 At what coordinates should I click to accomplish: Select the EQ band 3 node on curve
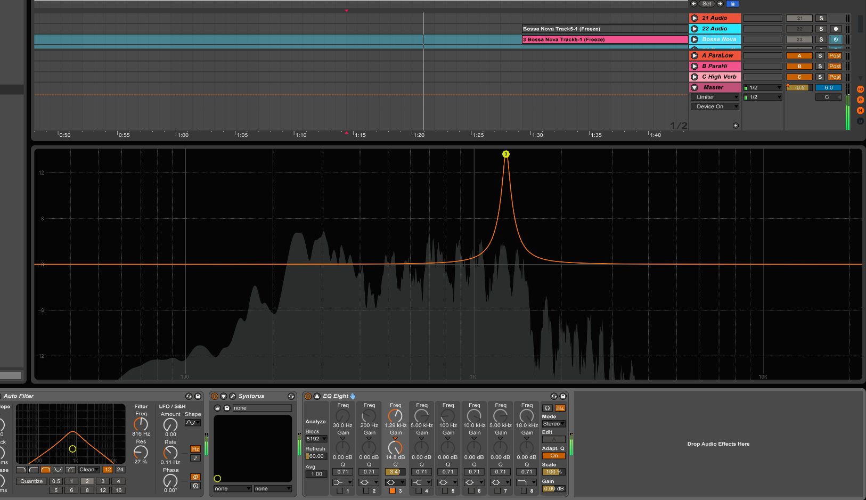[x=506, y=154]
